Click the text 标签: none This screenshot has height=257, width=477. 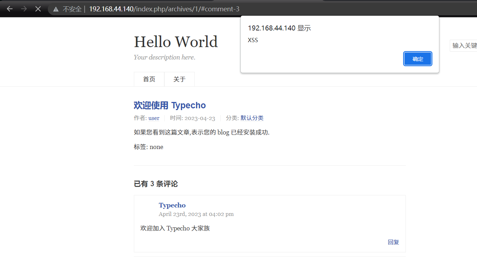tap(148, 147)
